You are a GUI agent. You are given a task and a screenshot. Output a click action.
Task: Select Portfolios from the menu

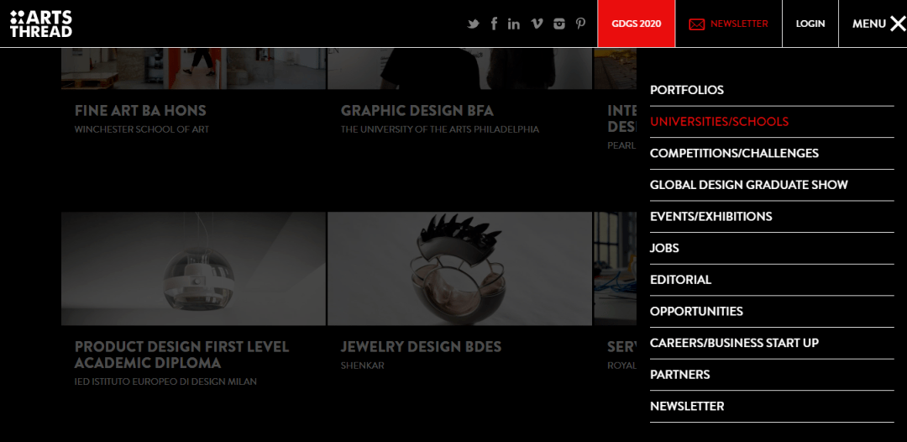[x=686, y=90]
